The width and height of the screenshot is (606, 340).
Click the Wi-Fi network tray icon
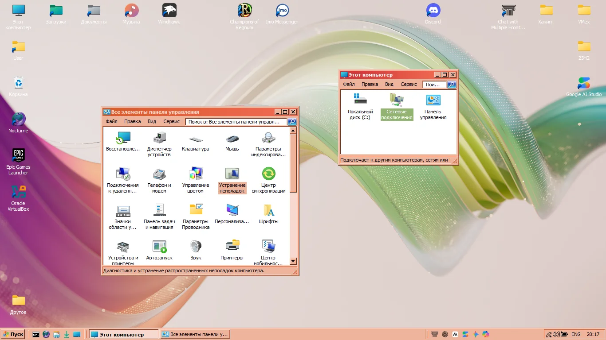tap(549, 334)
